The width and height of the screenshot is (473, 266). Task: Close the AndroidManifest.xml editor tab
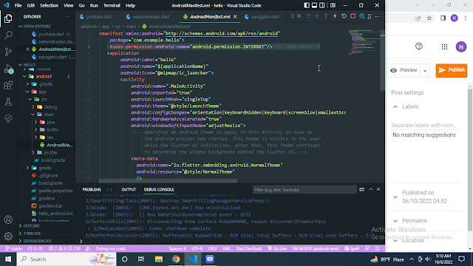click(235, 16)
